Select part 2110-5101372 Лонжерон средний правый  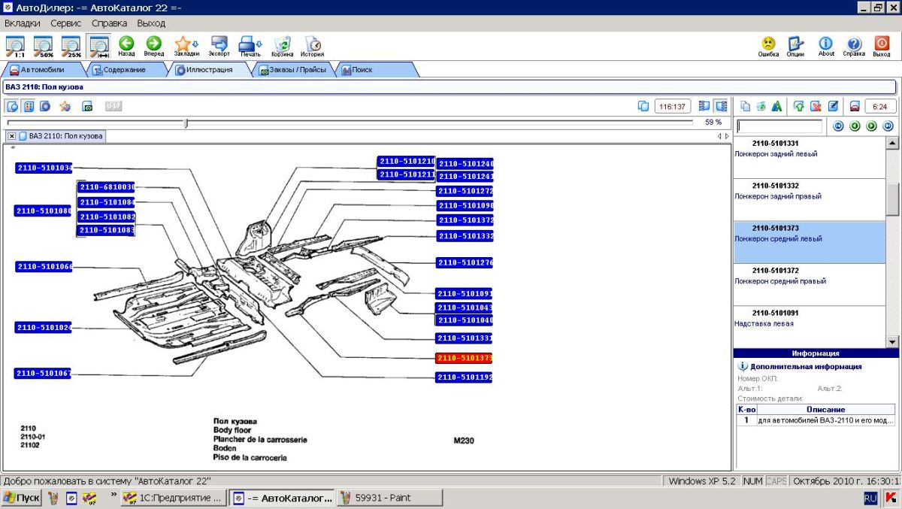(810, 285)
